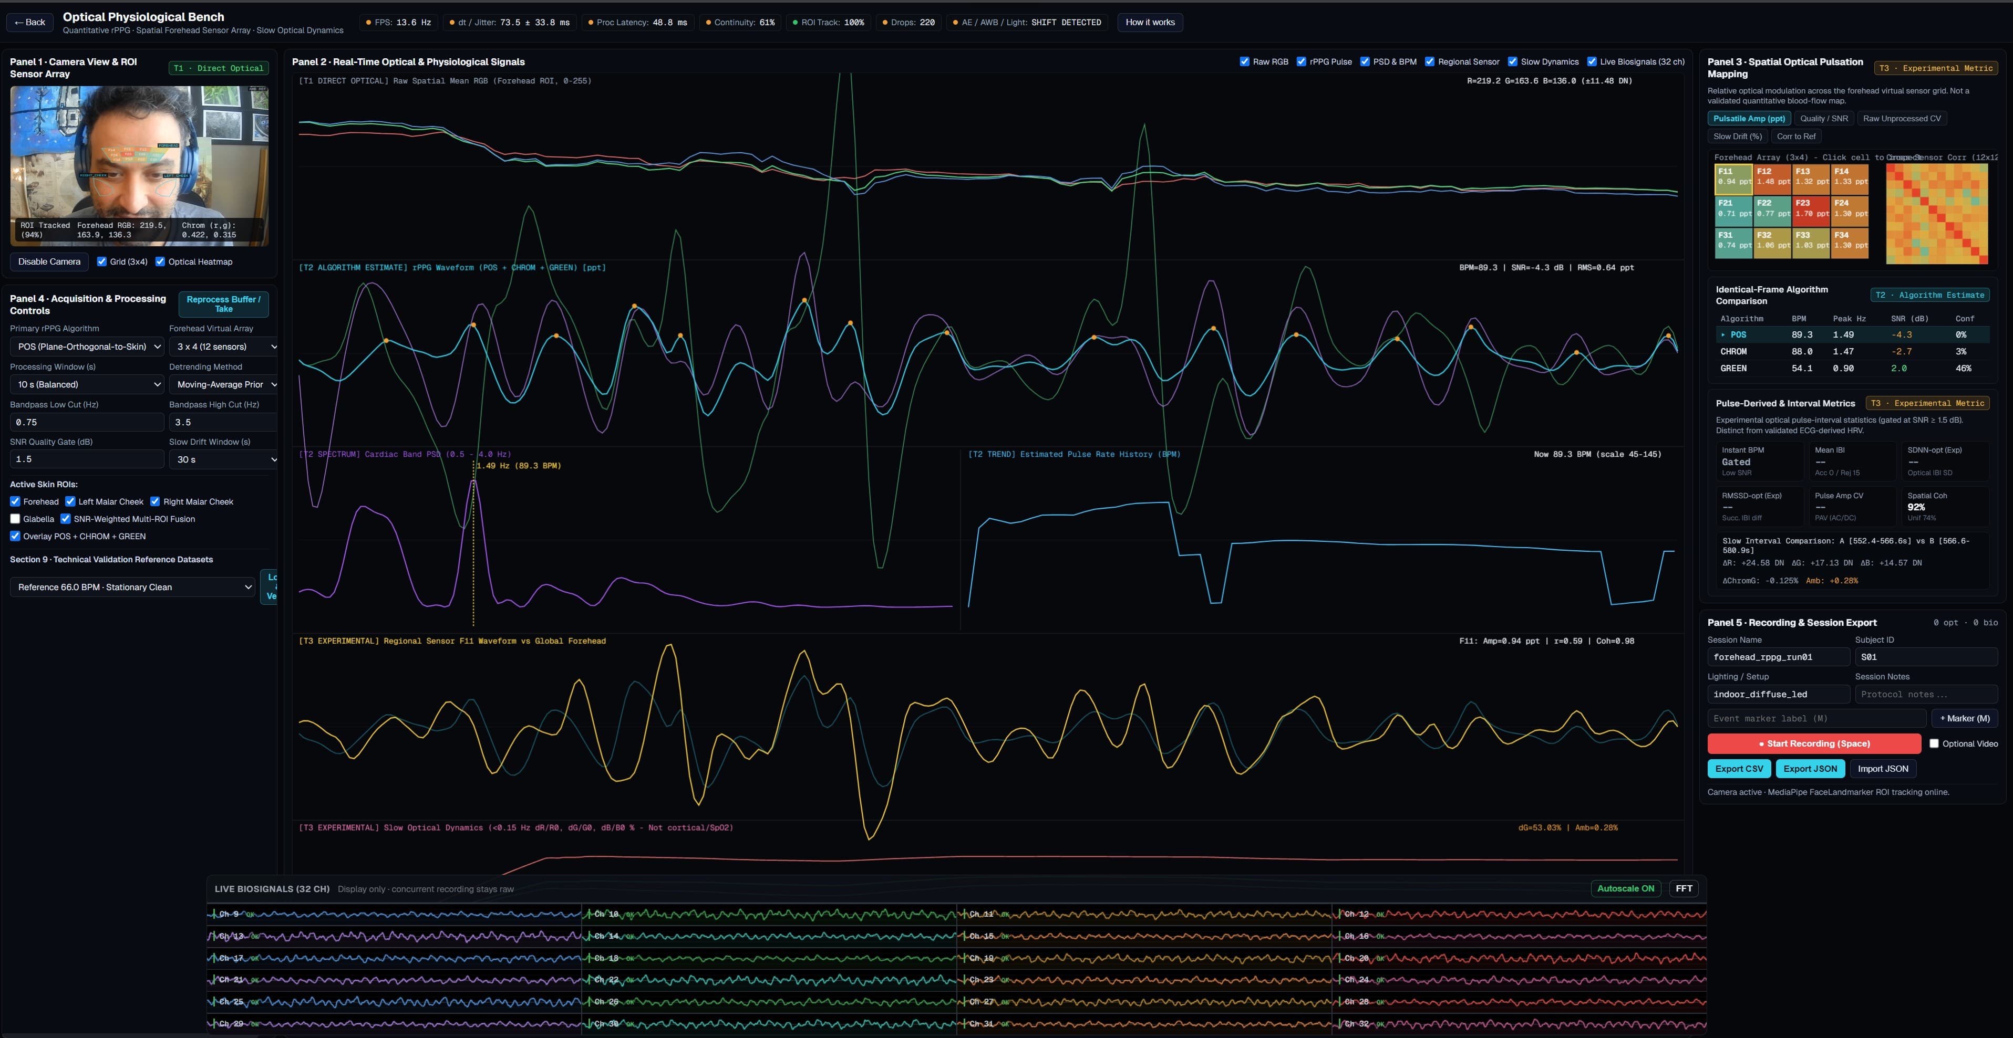Click Import JSON
Image resolution: width=2013 pixels, height=1038 pixels.
[1883, 769]
